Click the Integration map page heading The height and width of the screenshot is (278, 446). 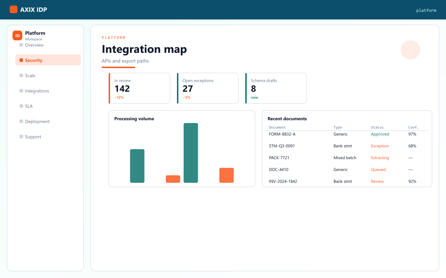pos(144,49)
